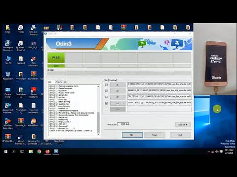This screenshot has width=237, height=177.
Task: Open the Windows Start menu
Action: pyautogui.click(x=6, y=151)
